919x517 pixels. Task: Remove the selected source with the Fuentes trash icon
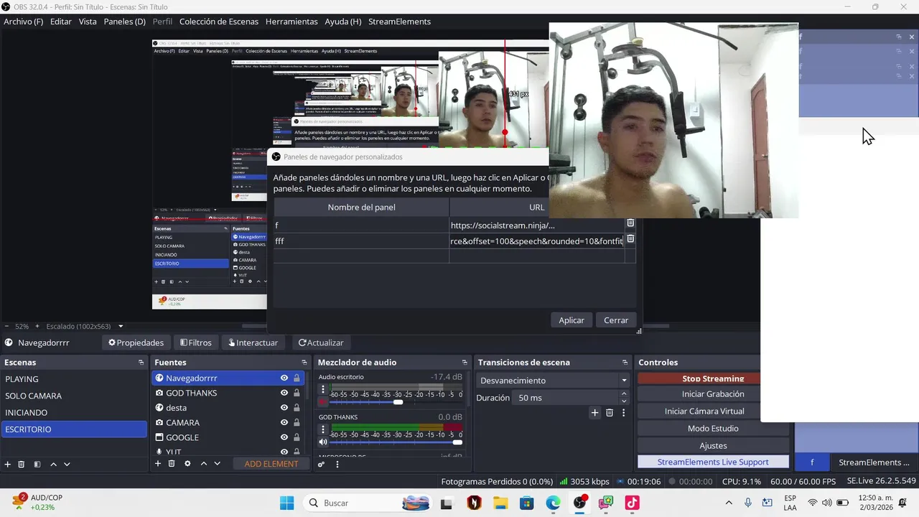coord(172,464)
